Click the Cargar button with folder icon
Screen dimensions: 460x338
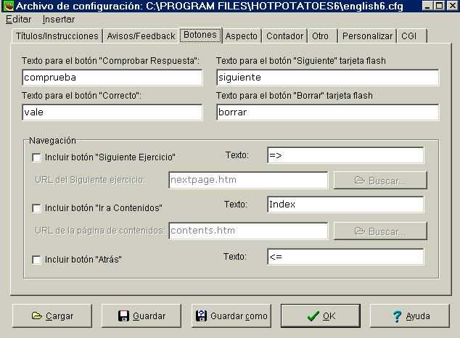coord(52,316)
